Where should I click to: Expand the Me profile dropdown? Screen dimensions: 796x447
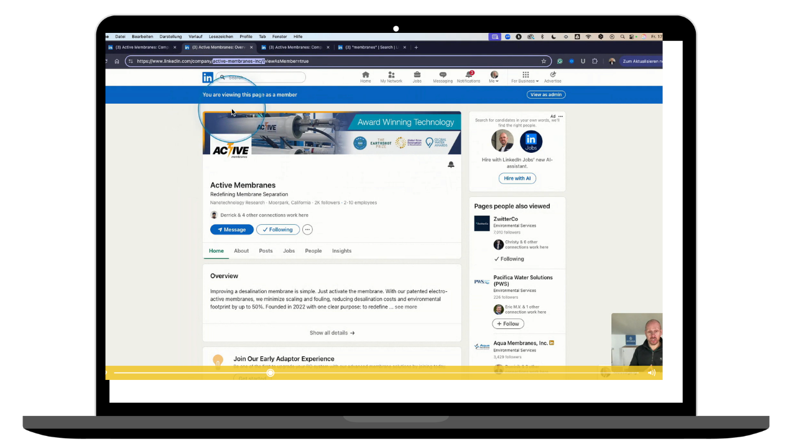(x=494, y=77)
